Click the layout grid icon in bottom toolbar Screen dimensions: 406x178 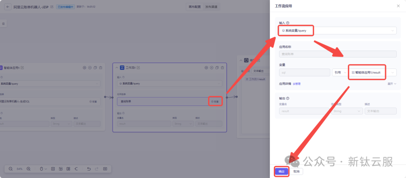click(68, 169)
